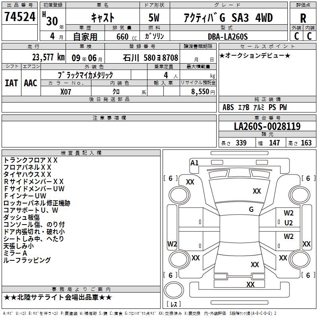Click note ロッカーパネル修正機跡
The height and width of the screenshot is (318, 318).
(x=37, y=203)
